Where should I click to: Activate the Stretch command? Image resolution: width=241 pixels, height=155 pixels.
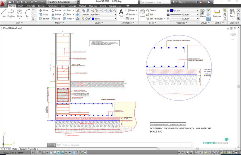click(x=44, y=19)
